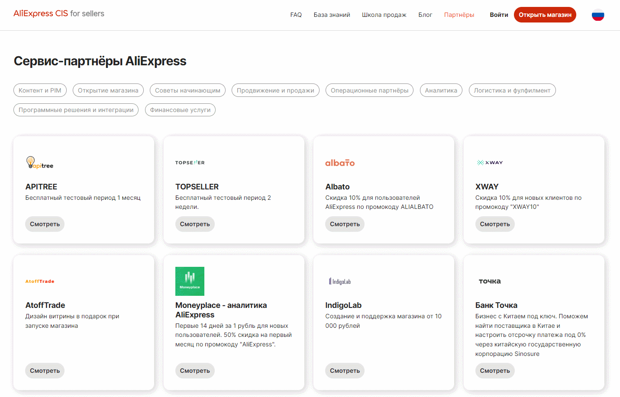Open the Russian flag language selector

(598, 15)
